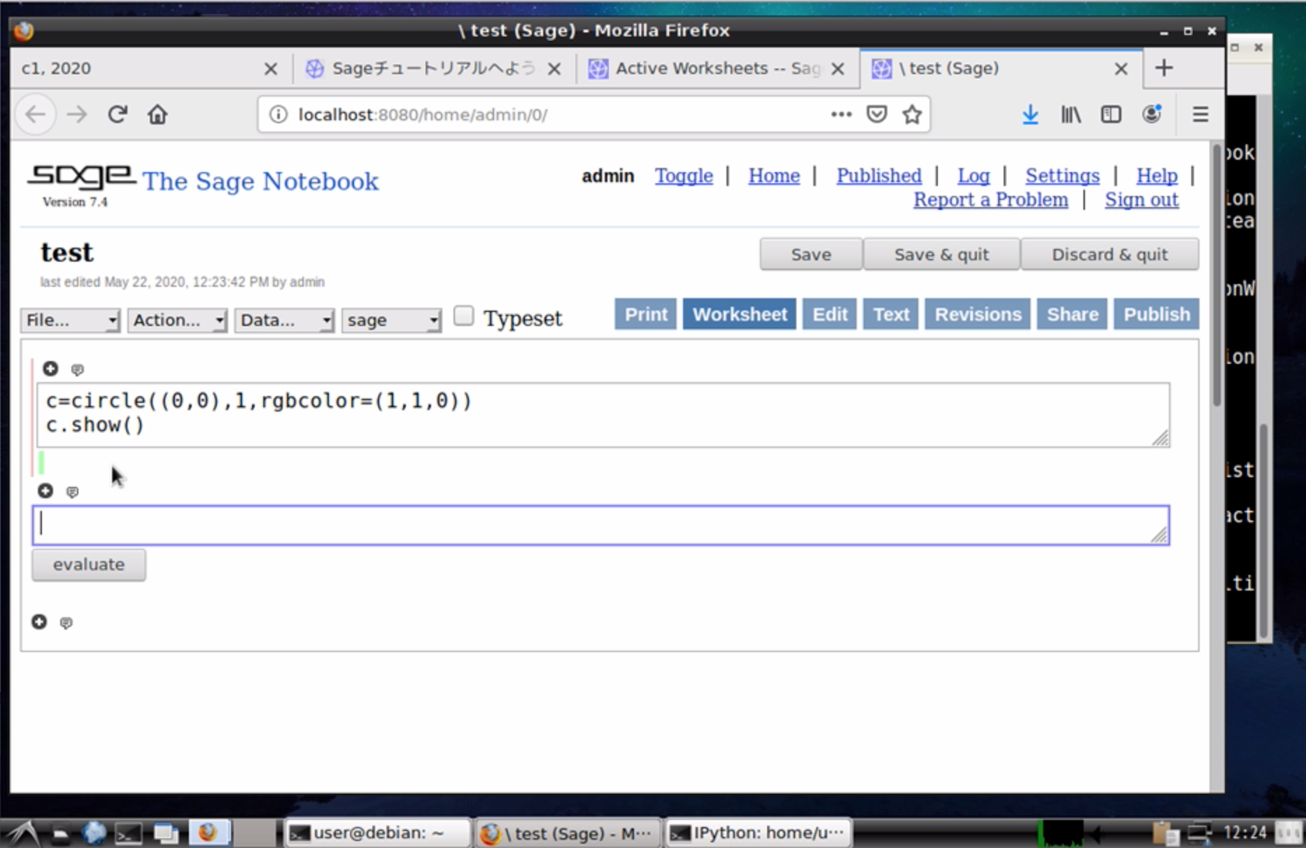The image size is (1306, 848).
Task: Go forward with the browser forward arrow
Action: click(77, 114)
